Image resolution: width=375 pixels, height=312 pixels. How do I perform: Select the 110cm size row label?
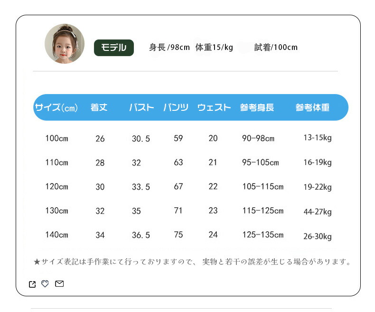56,163
